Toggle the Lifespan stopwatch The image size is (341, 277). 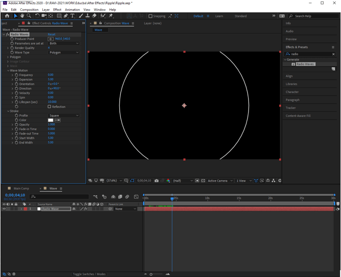pos(17,102)
